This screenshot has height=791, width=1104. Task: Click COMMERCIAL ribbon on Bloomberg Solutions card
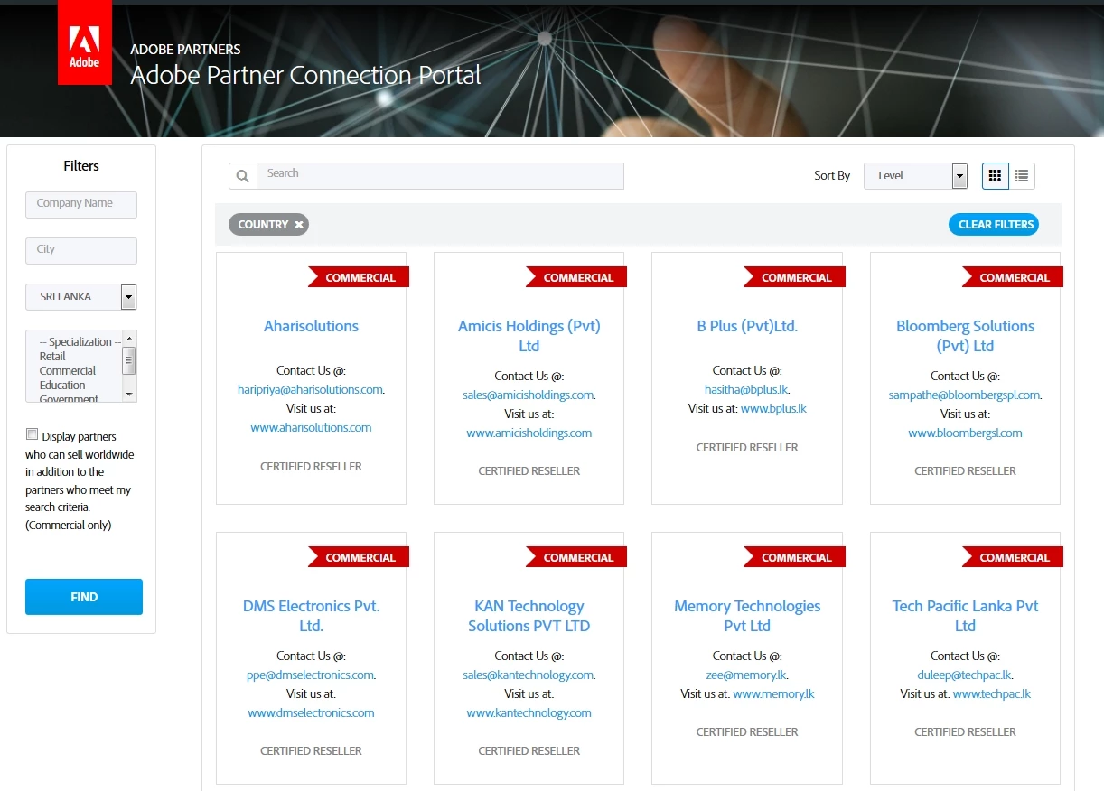[x=1013, y=277]
